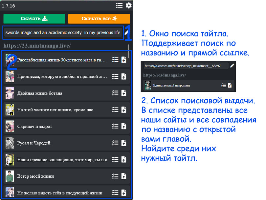Image resolution: width=266 pixels, height=200 pixels.
Task: Open the task list icon beside the gear
Action: [119, 5]
